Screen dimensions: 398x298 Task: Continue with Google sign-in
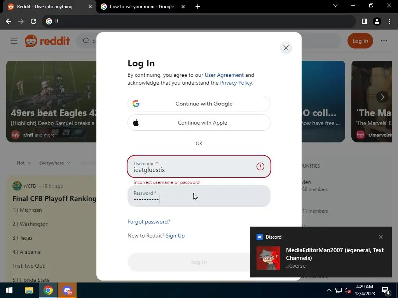coord(199,104)
